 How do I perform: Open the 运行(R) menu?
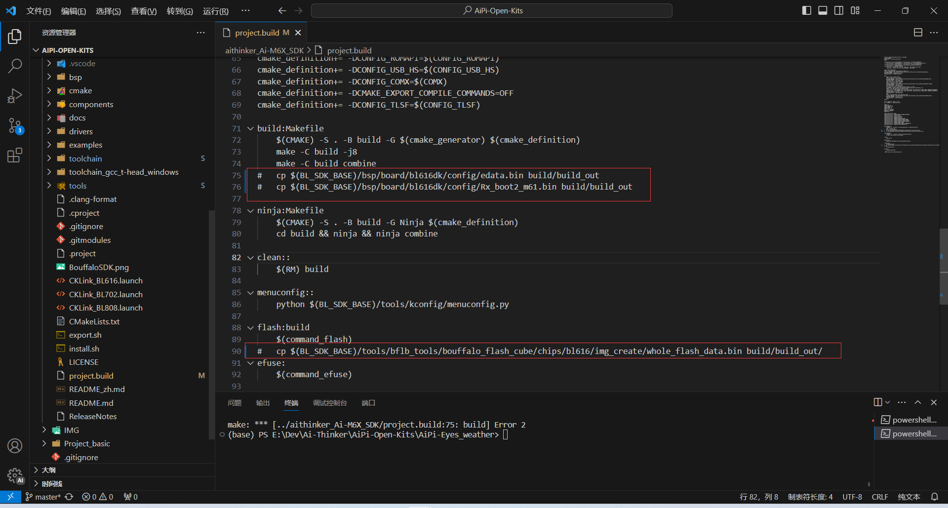216,11
